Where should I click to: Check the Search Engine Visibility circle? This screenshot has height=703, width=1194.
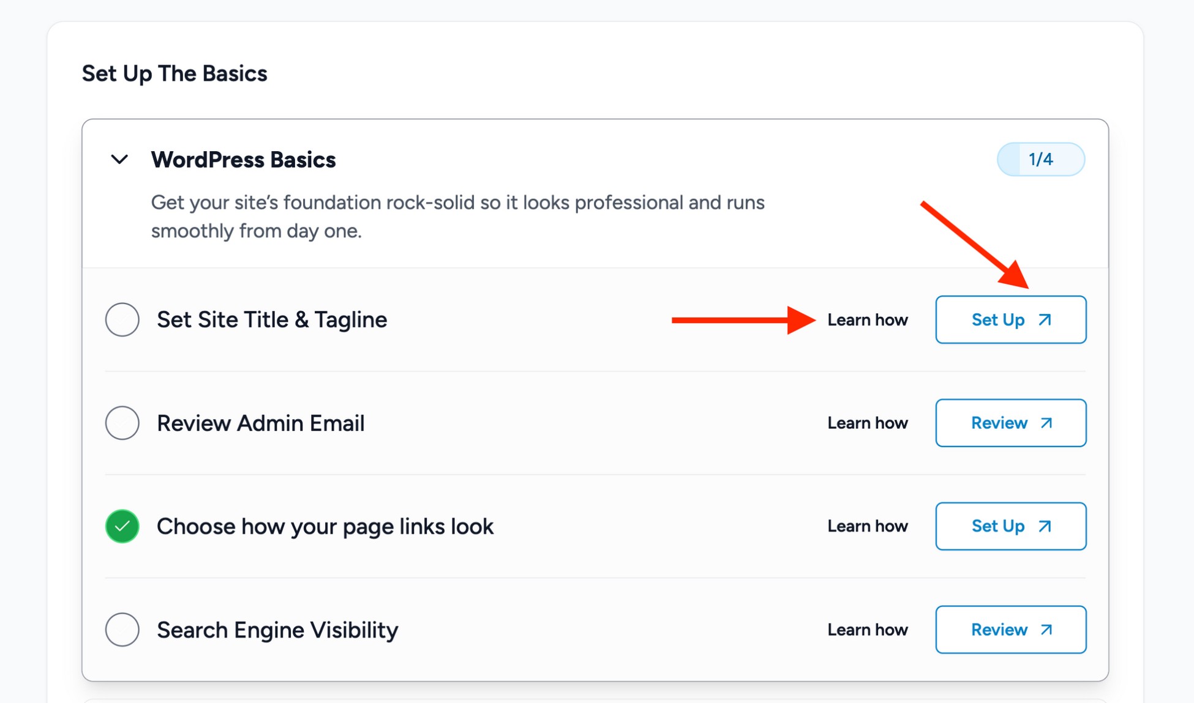pos(122,630)
